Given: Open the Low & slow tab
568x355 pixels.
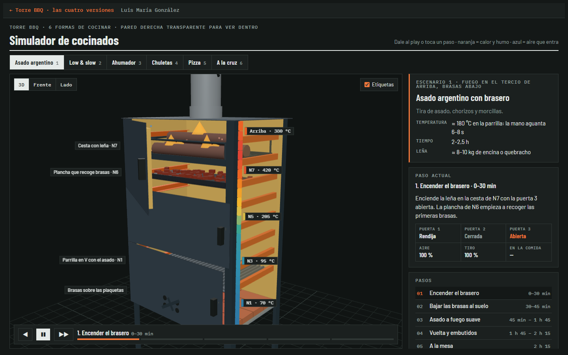Looking at the screenshot, I should (85, 63).
